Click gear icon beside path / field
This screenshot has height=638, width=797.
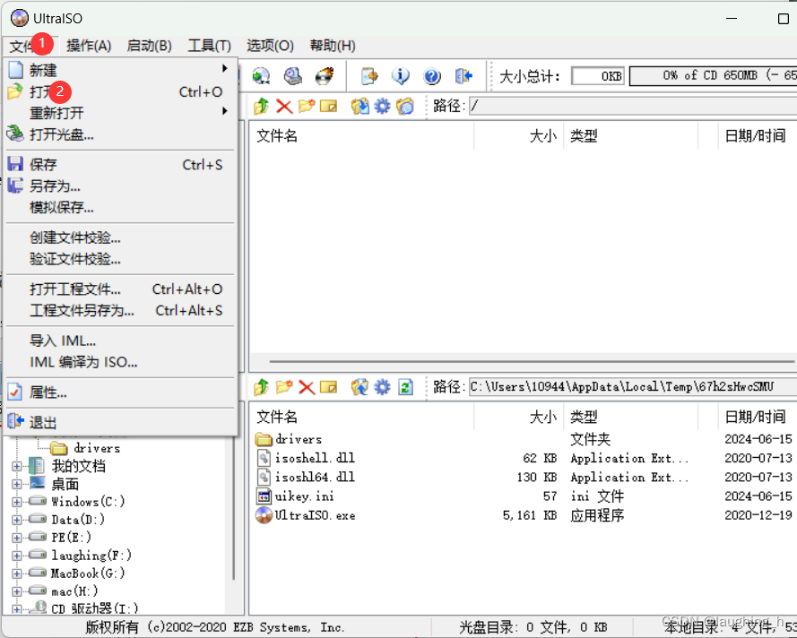382,106
